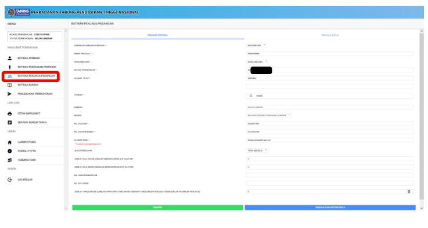Click the empty second address line field
Viewport: 428px width, 228px height.
(x=330, y=87)
